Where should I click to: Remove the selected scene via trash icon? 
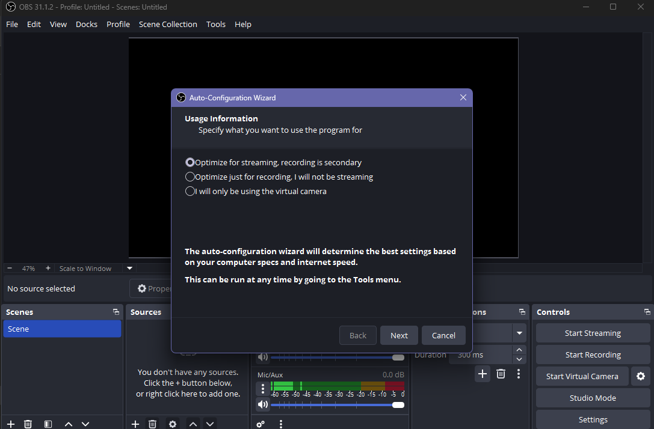pos(28,424)
